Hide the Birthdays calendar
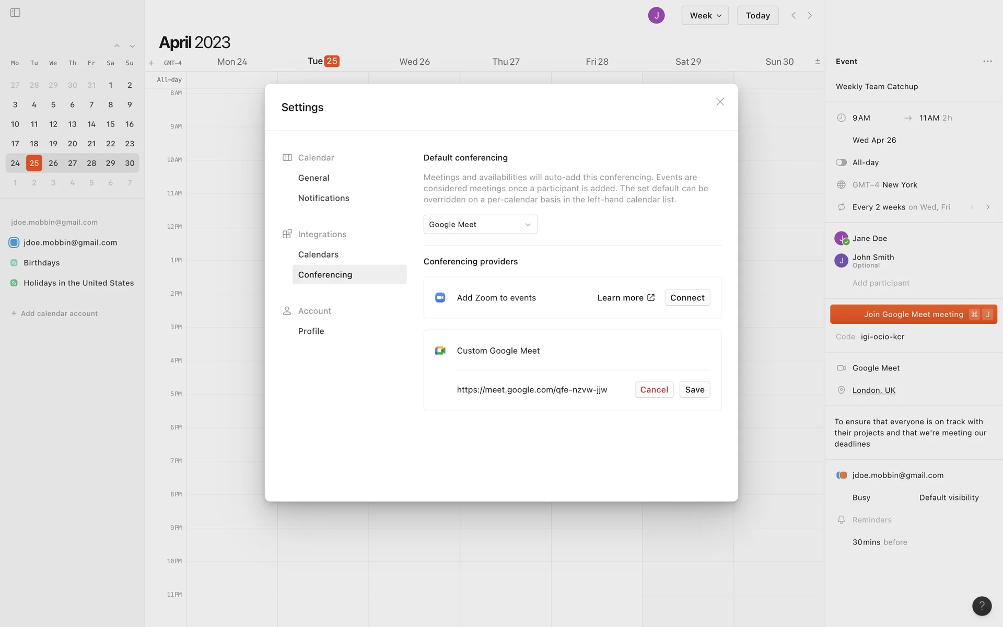This screenshot has width=1003, height=627. [x=14, y=263]
